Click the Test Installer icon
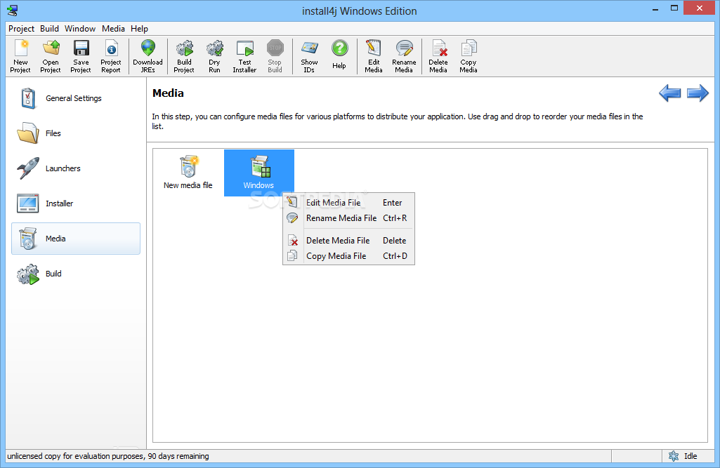The width and height of the screenshot is (720, 468). pyautogui.click(x=244, y=48)
